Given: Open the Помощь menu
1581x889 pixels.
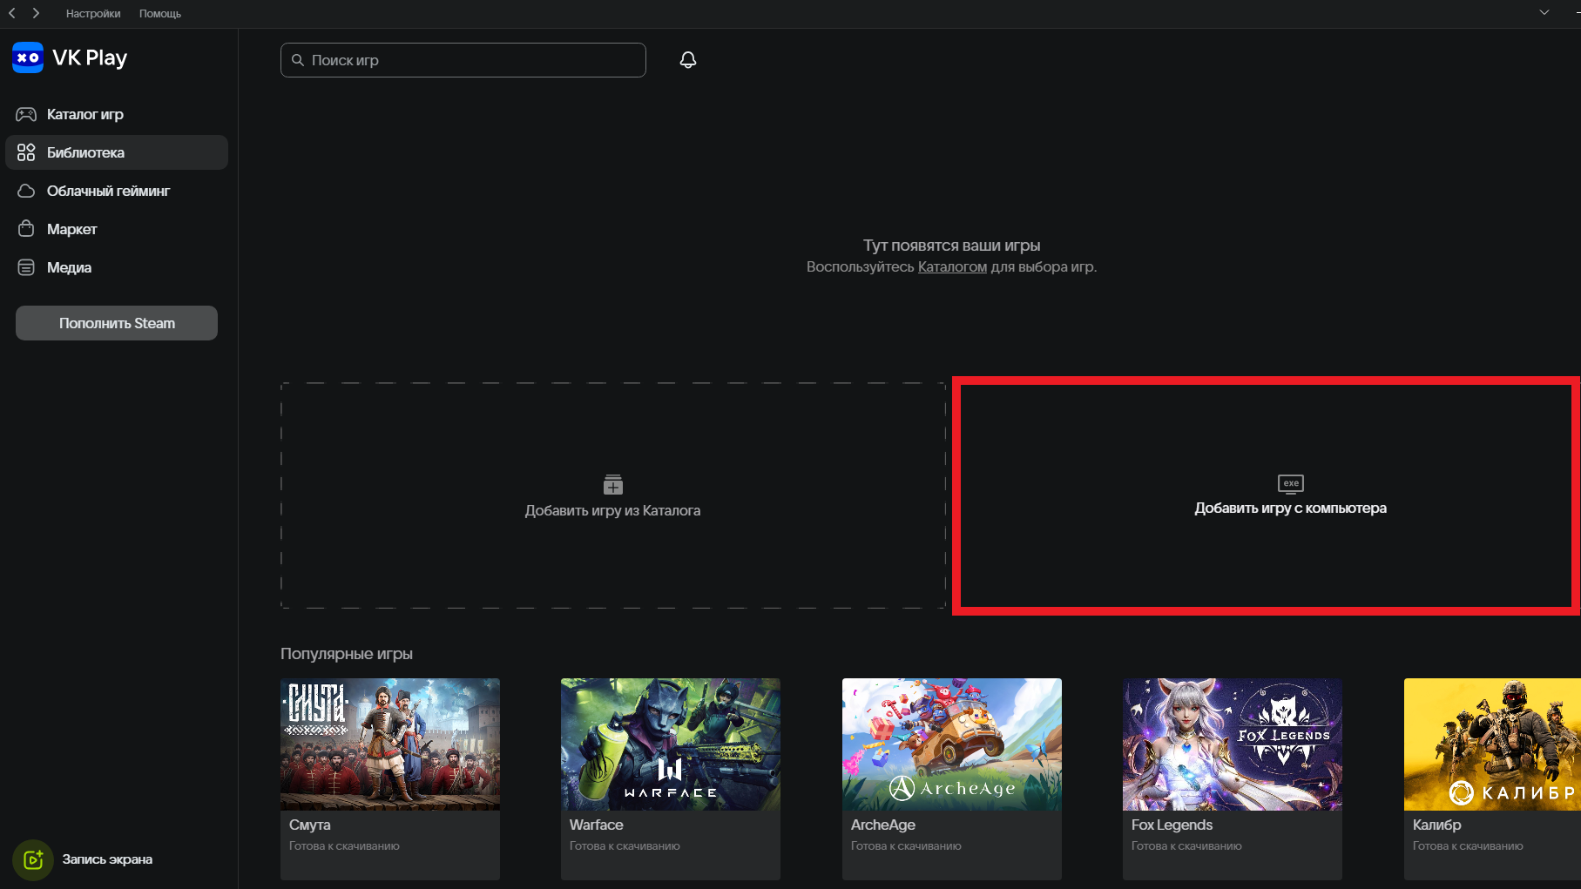Looking at the screenshot, I should pyautogui.click(x=160, y=14).
